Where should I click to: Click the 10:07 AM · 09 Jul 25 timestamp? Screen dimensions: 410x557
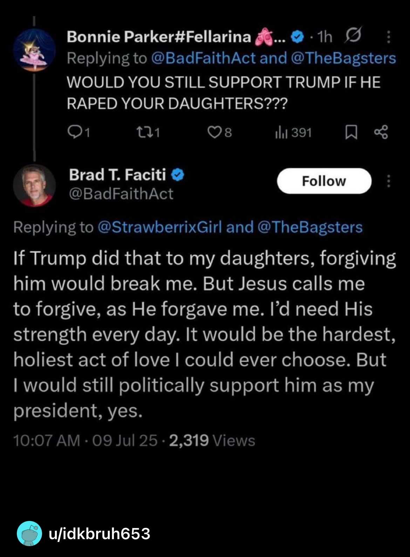(85, 440)
